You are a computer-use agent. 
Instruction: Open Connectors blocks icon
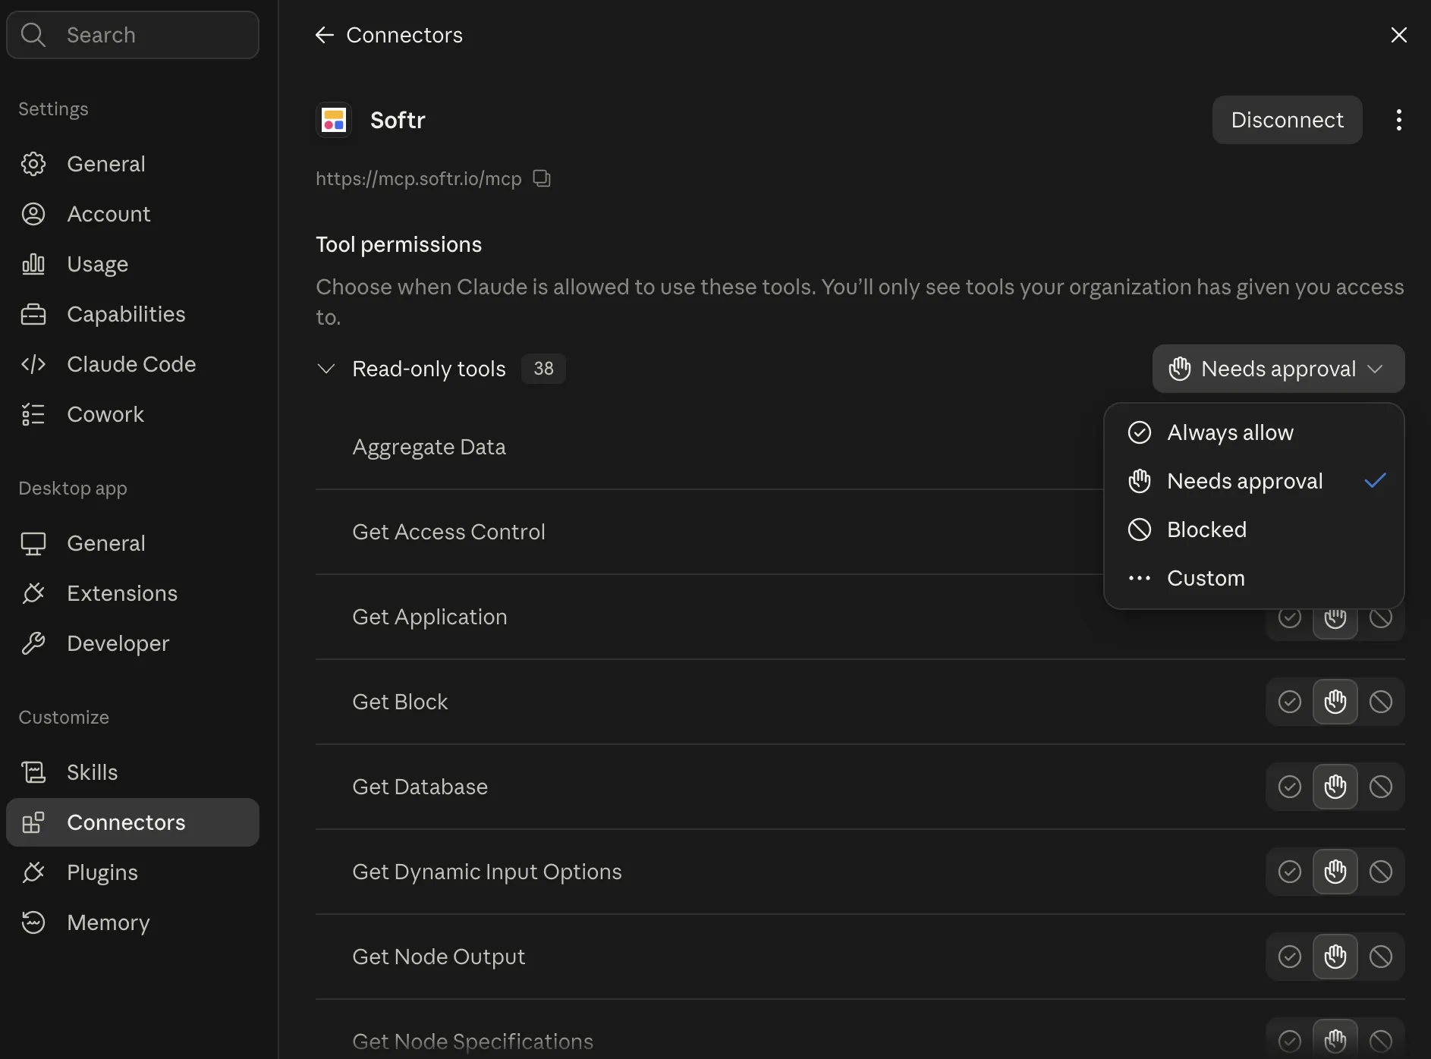point(33,822)
